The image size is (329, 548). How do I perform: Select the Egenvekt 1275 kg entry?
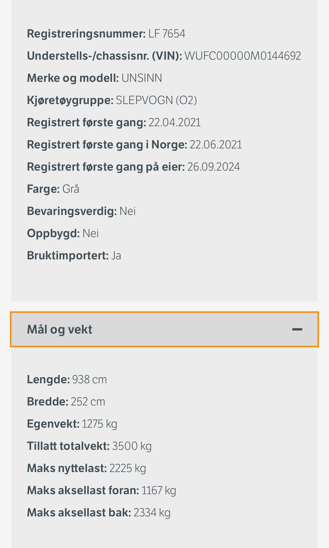72,424
